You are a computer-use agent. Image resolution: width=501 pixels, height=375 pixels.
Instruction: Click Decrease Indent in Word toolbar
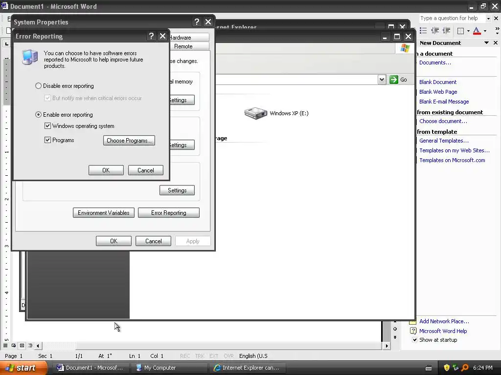tap(435, 31)
